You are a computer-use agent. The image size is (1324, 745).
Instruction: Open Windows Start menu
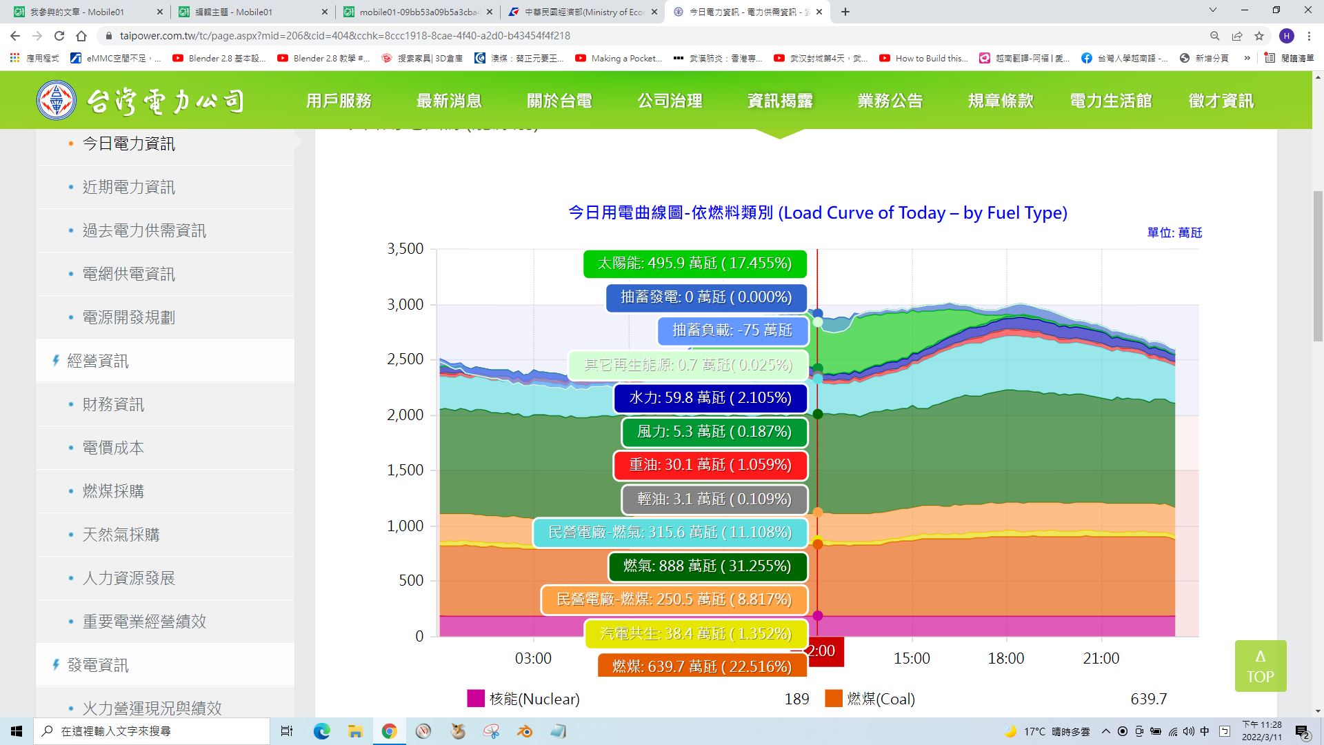pyautogui.click(x=17, y=731)
